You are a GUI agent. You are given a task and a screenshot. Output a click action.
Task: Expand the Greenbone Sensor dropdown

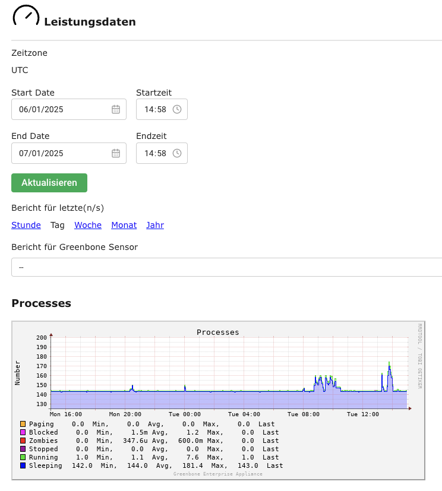coord(226,267)
